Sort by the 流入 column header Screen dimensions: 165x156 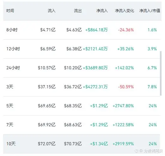52,11
